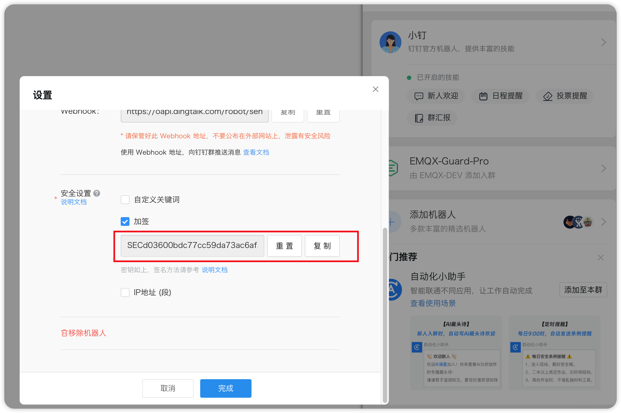
Task: Focus the SEC secret key field
Action: pyautogui.click(x=192, y=246)
